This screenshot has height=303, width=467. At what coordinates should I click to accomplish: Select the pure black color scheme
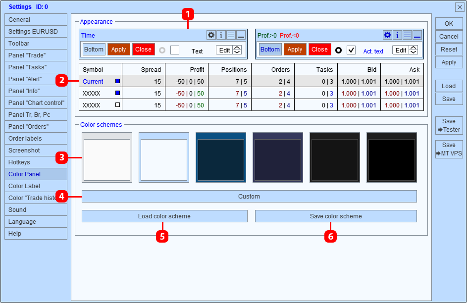(x=392, y=157)
